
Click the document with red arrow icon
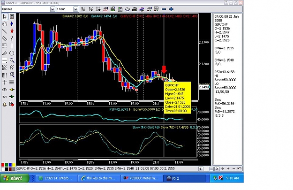pyautogui.click(x=12, y=104)
